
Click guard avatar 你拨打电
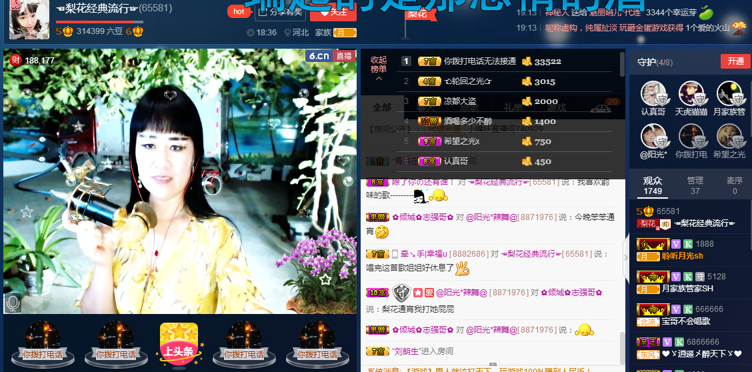[691, 136]
